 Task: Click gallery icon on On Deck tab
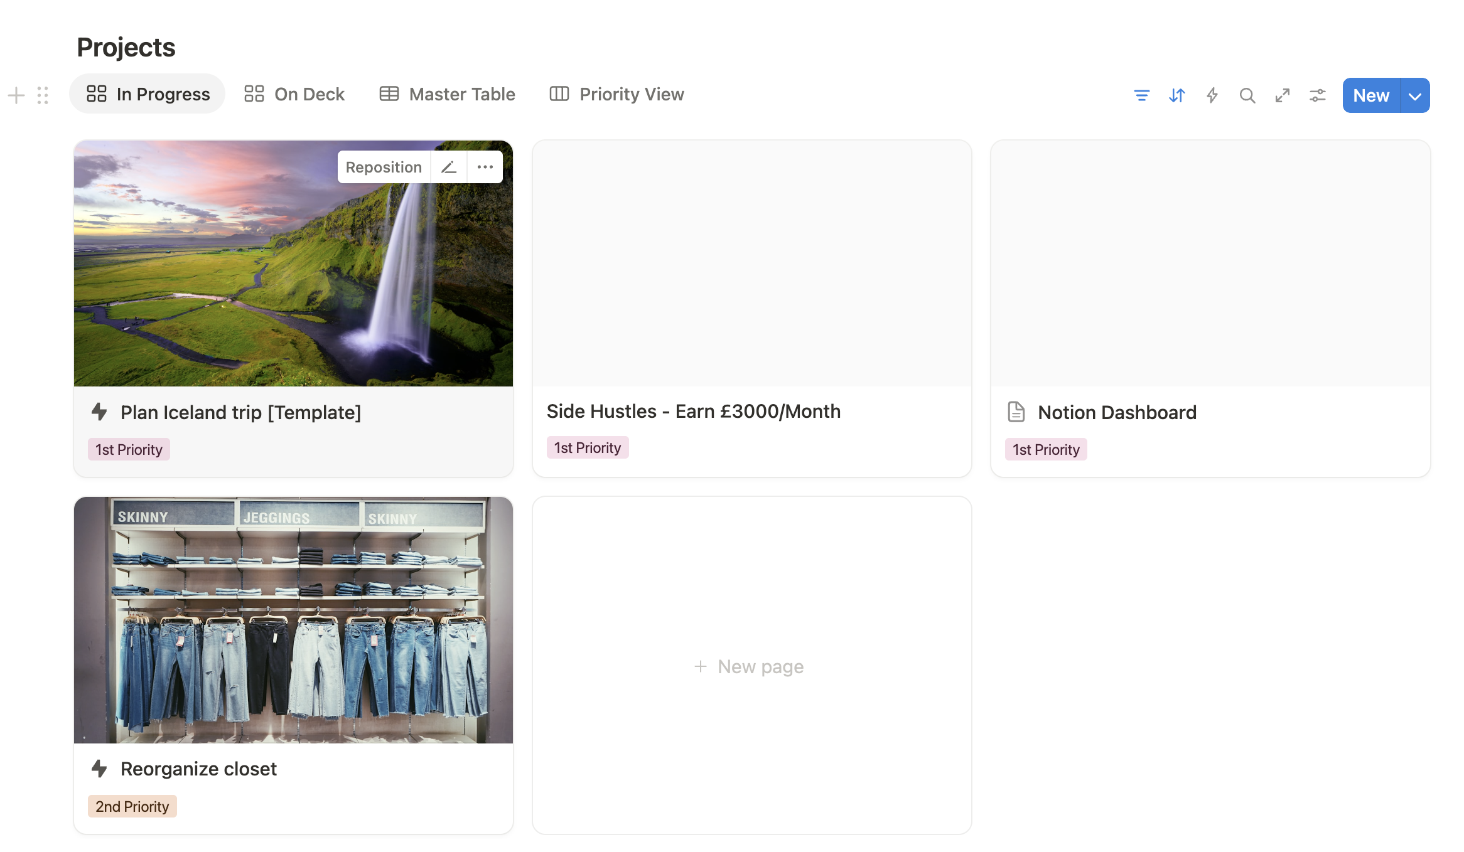[254, 93]
